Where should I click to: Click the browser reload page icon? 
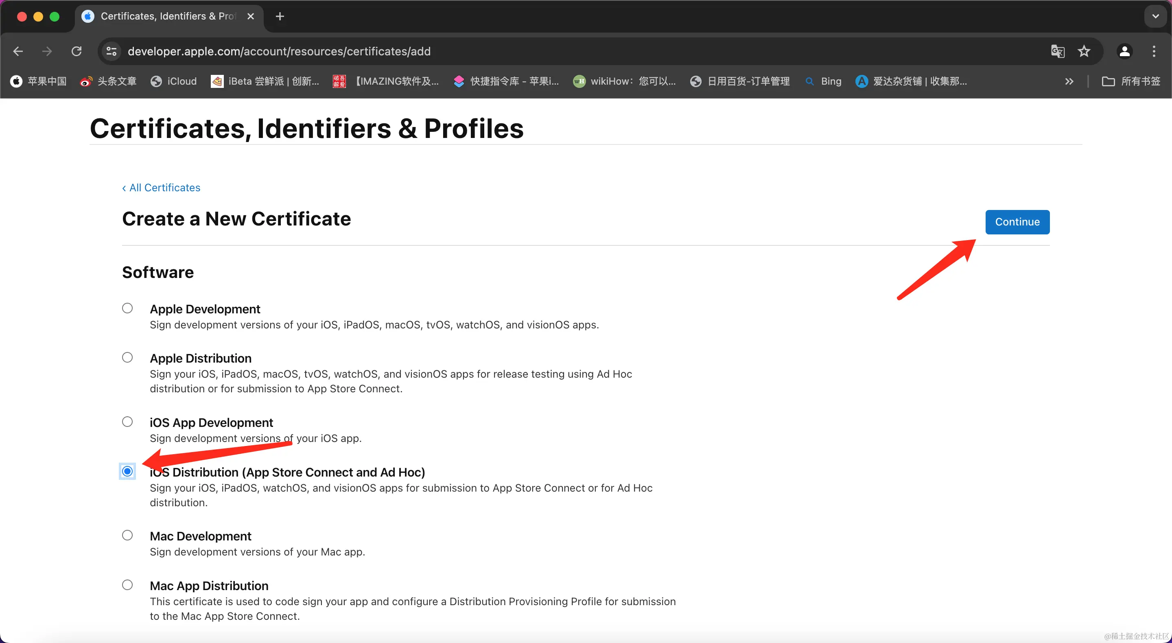click(x=77, y=51)
